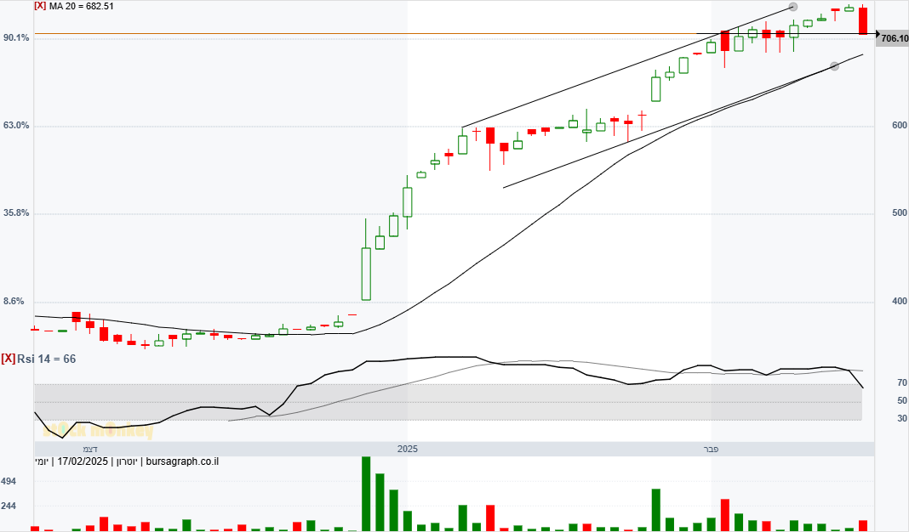Click the tallest green volume bar

click(366, 494)
